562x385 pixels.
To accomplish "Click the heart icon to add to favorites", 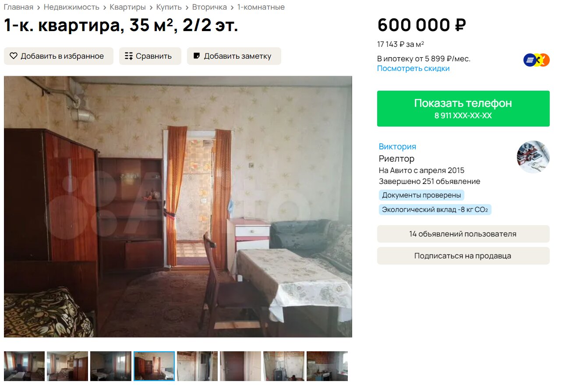I will pyautogui.click(x=14, y=56).
